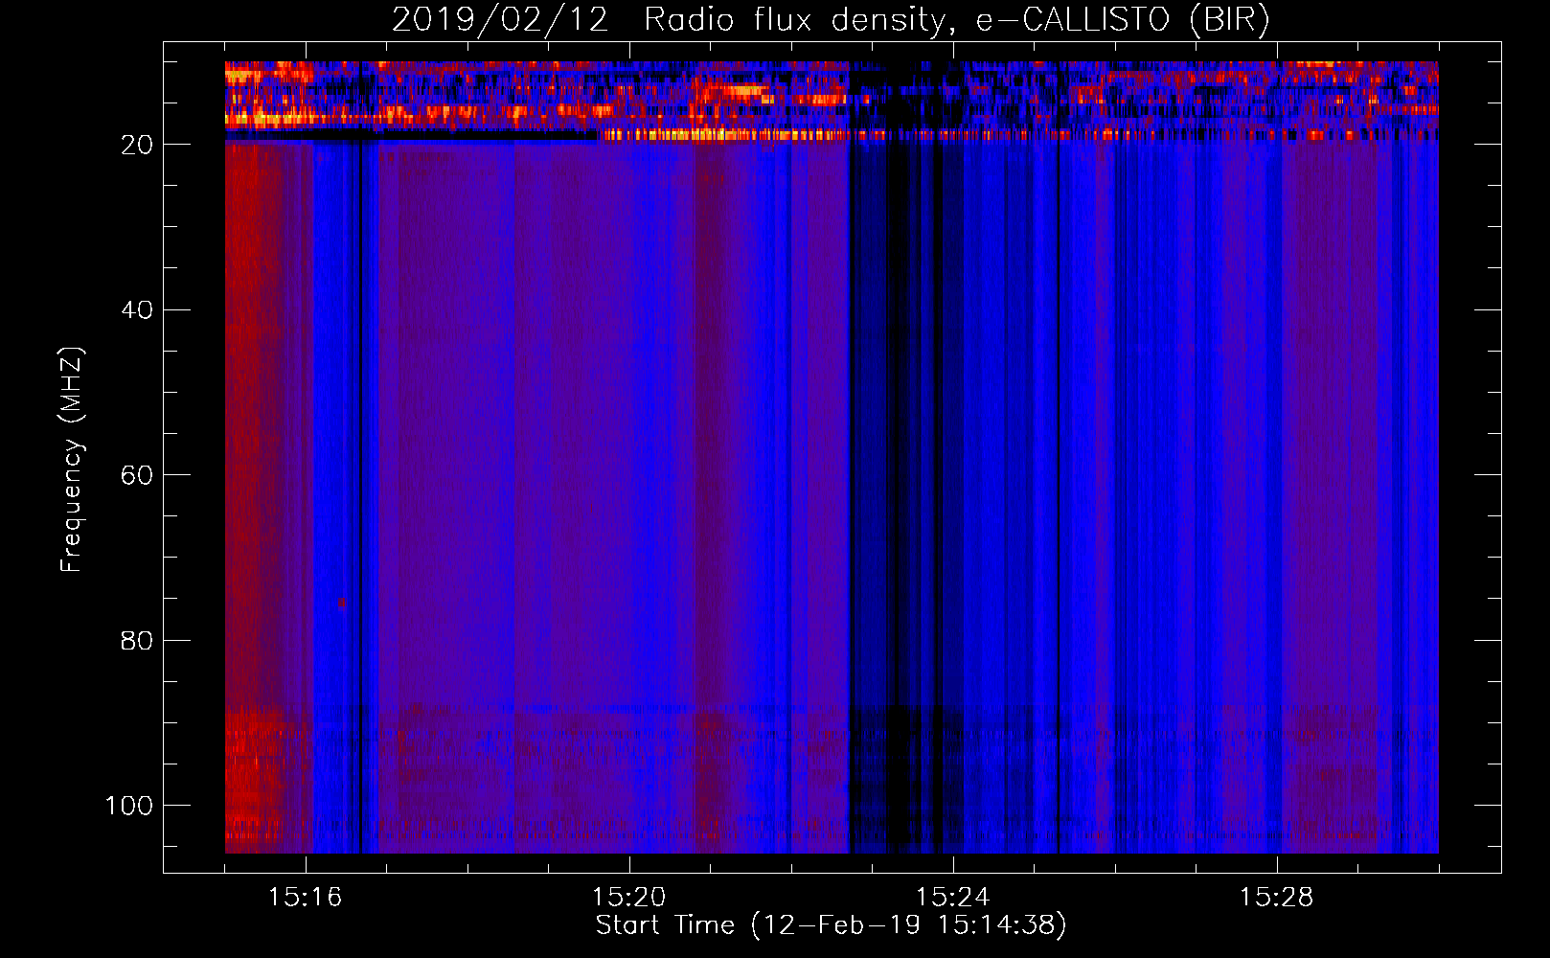Click the 15:28 time tick label

point(1277,898)
